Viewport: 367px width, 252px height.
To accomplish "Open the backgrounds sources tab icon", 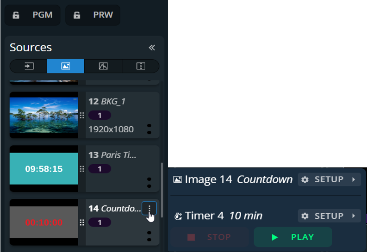I will tap(103, 66).
